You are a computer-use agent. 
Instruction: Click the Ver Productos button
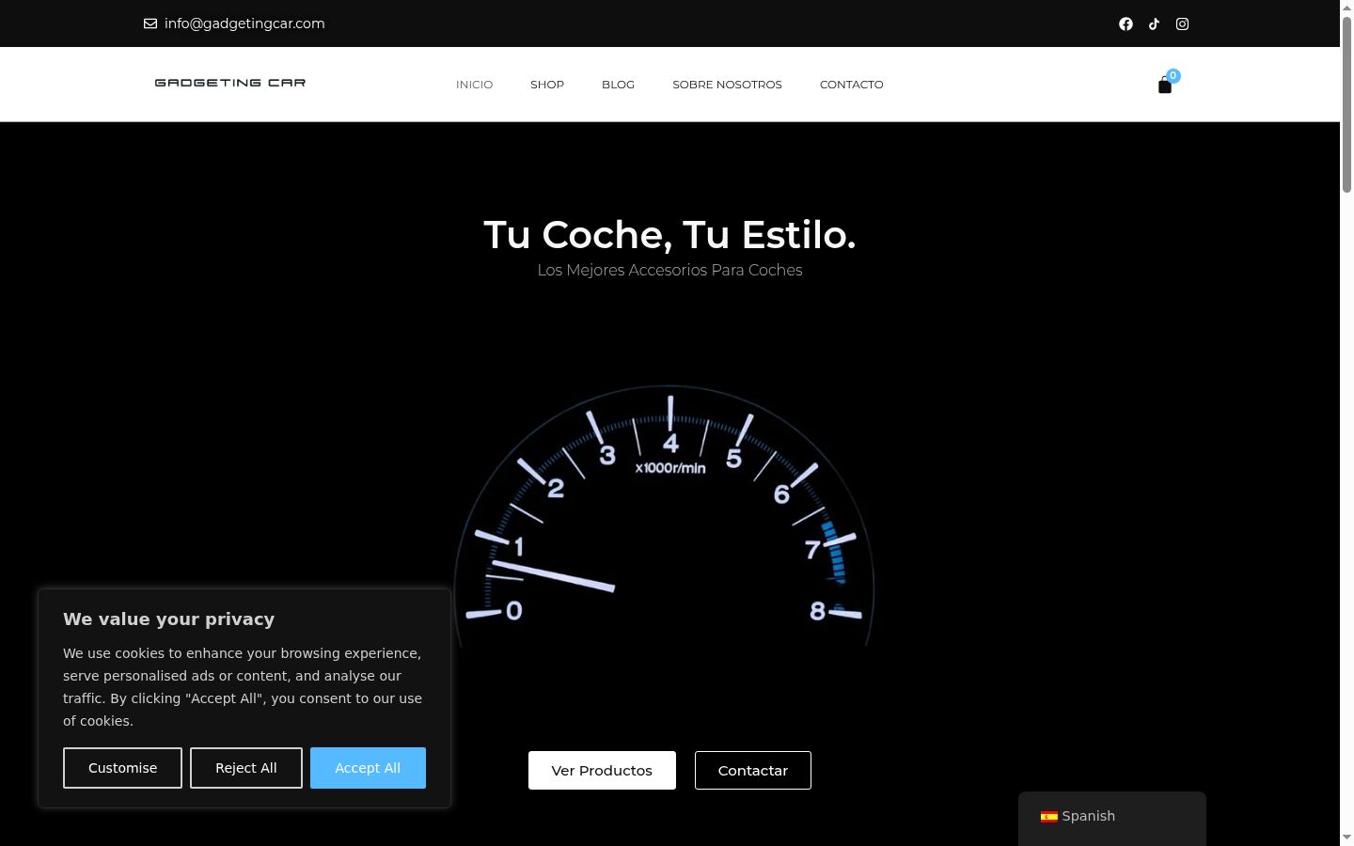602,770
